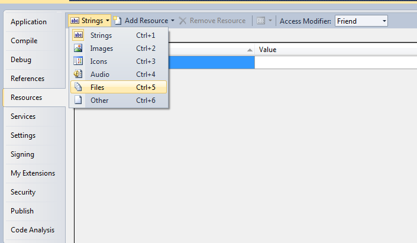Switch to the Settings tab

pyautogui.click(x=24, y=135)
